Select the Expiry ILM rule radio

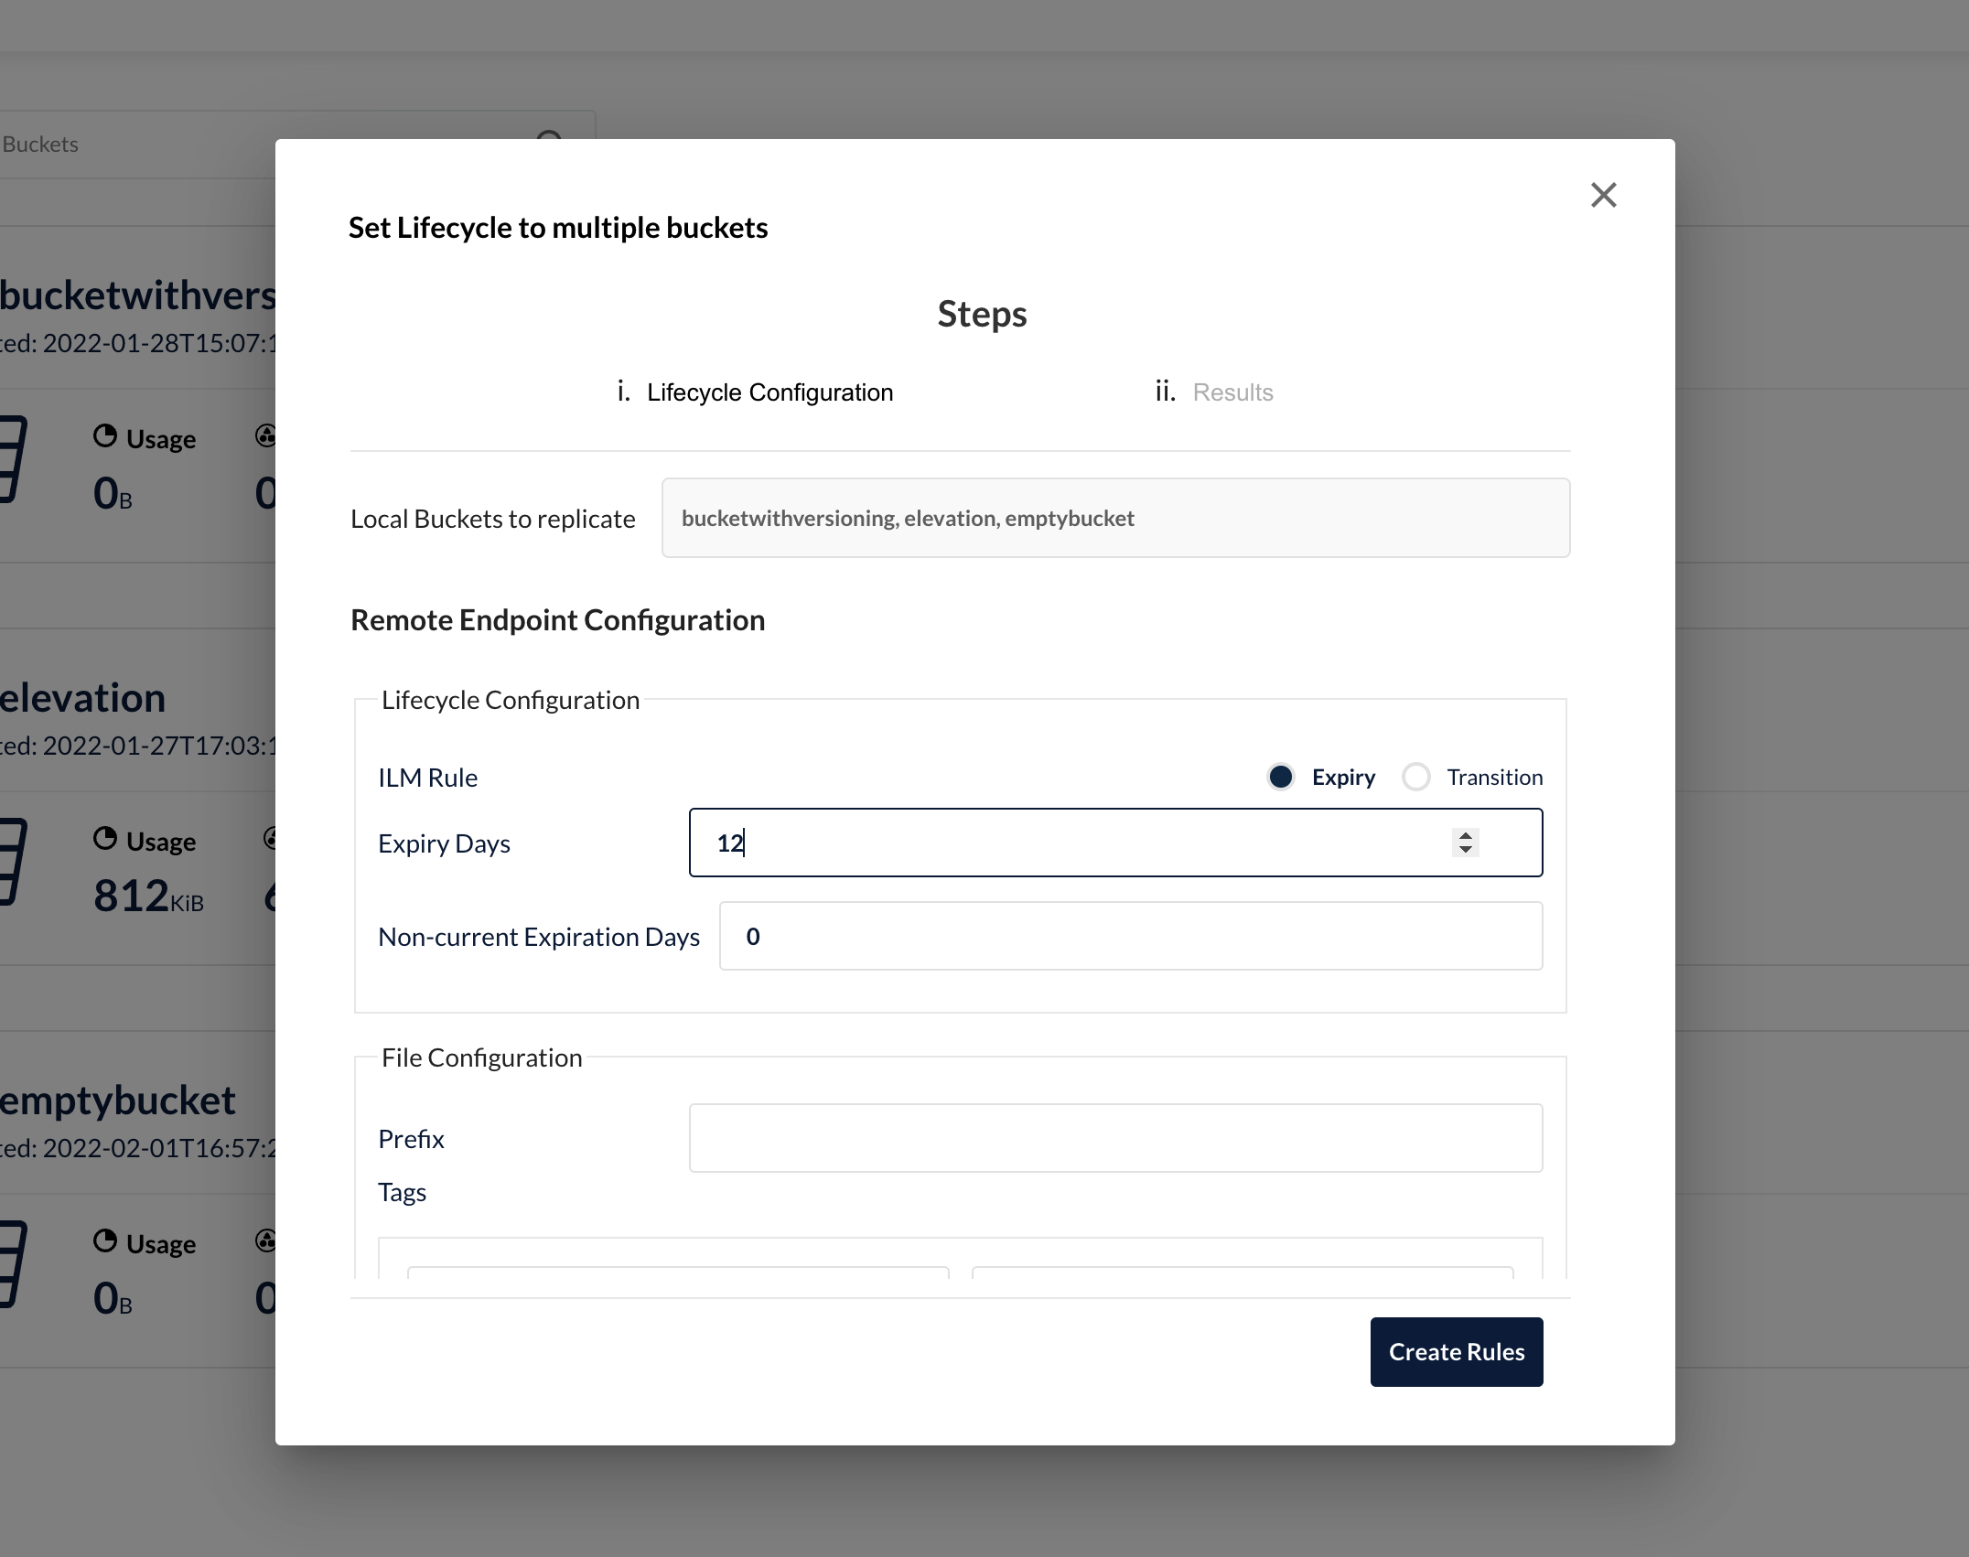tap(1281, 777)
